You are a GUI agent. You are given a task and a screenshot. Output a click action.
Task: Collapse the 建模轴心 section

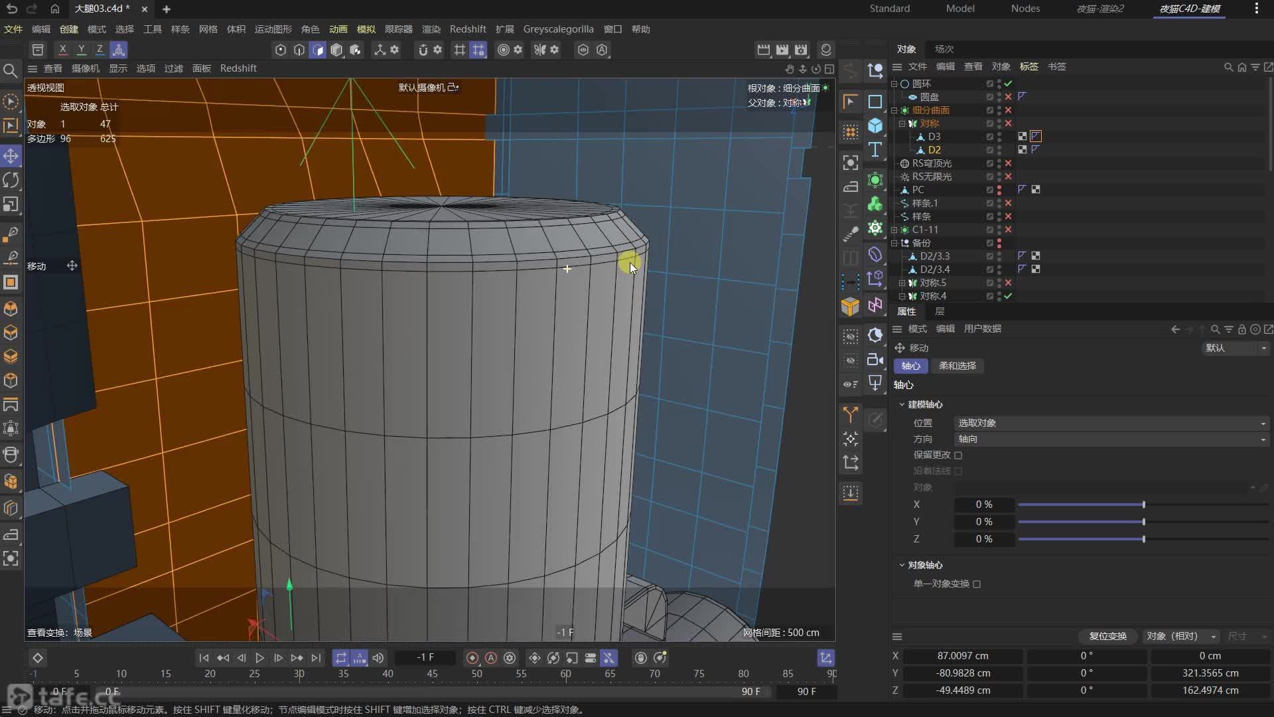coord(902,404)
